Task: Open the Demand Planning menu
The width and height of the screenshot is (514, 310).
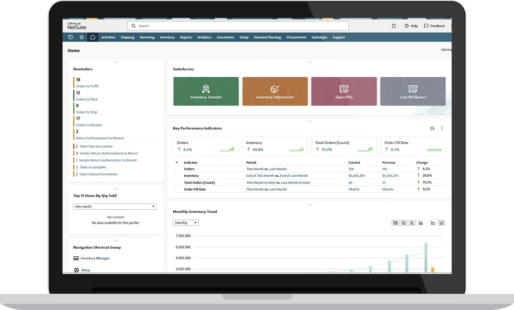Action: [267, 37]
